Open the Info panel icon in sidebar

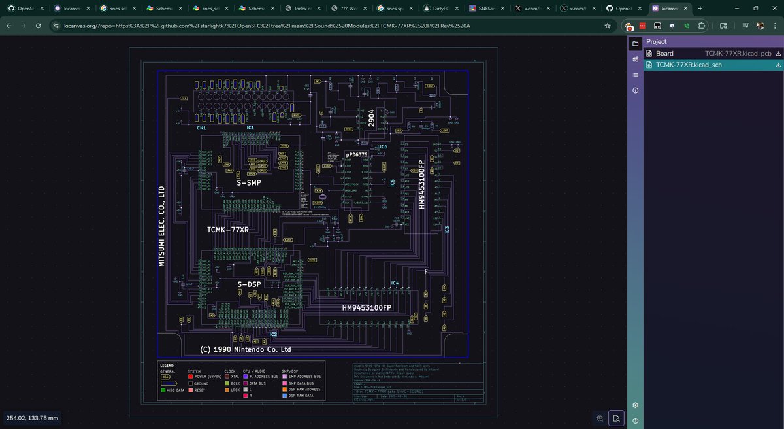pos(635,90)
